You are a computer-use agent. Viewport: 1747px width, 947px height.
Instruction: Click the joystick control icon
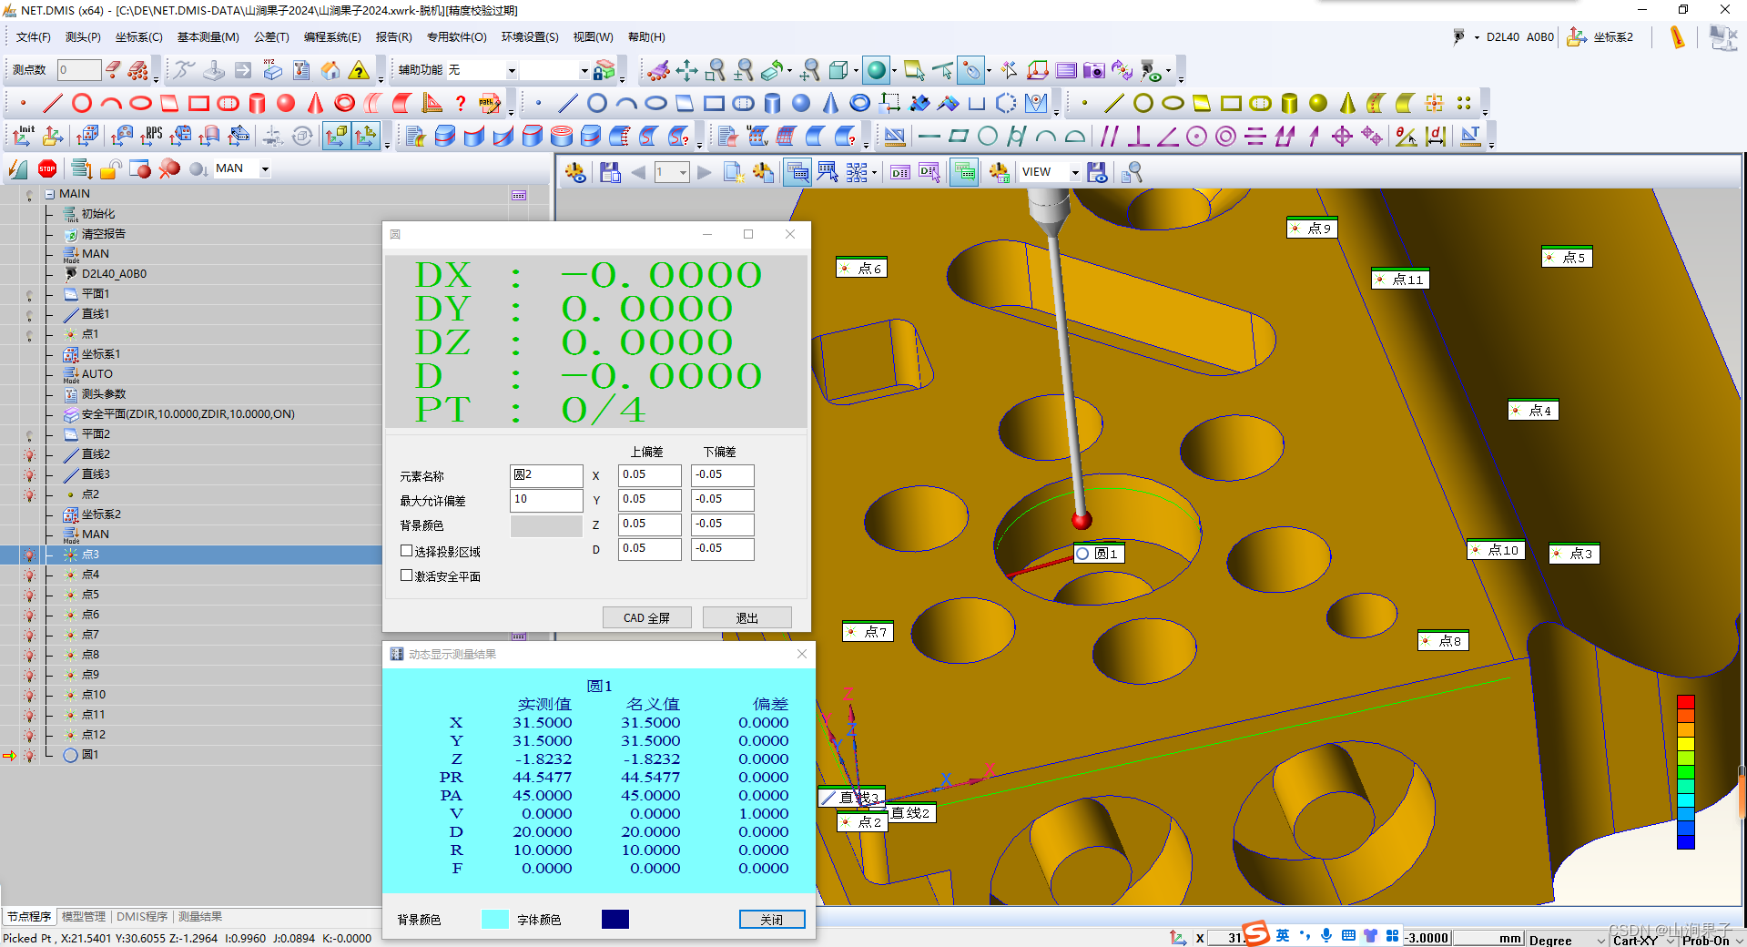214,70
